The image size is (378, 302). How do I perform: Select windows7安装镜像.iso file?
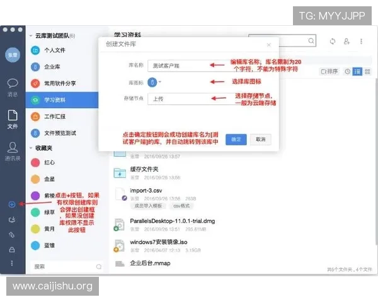(x=159, y=242)
